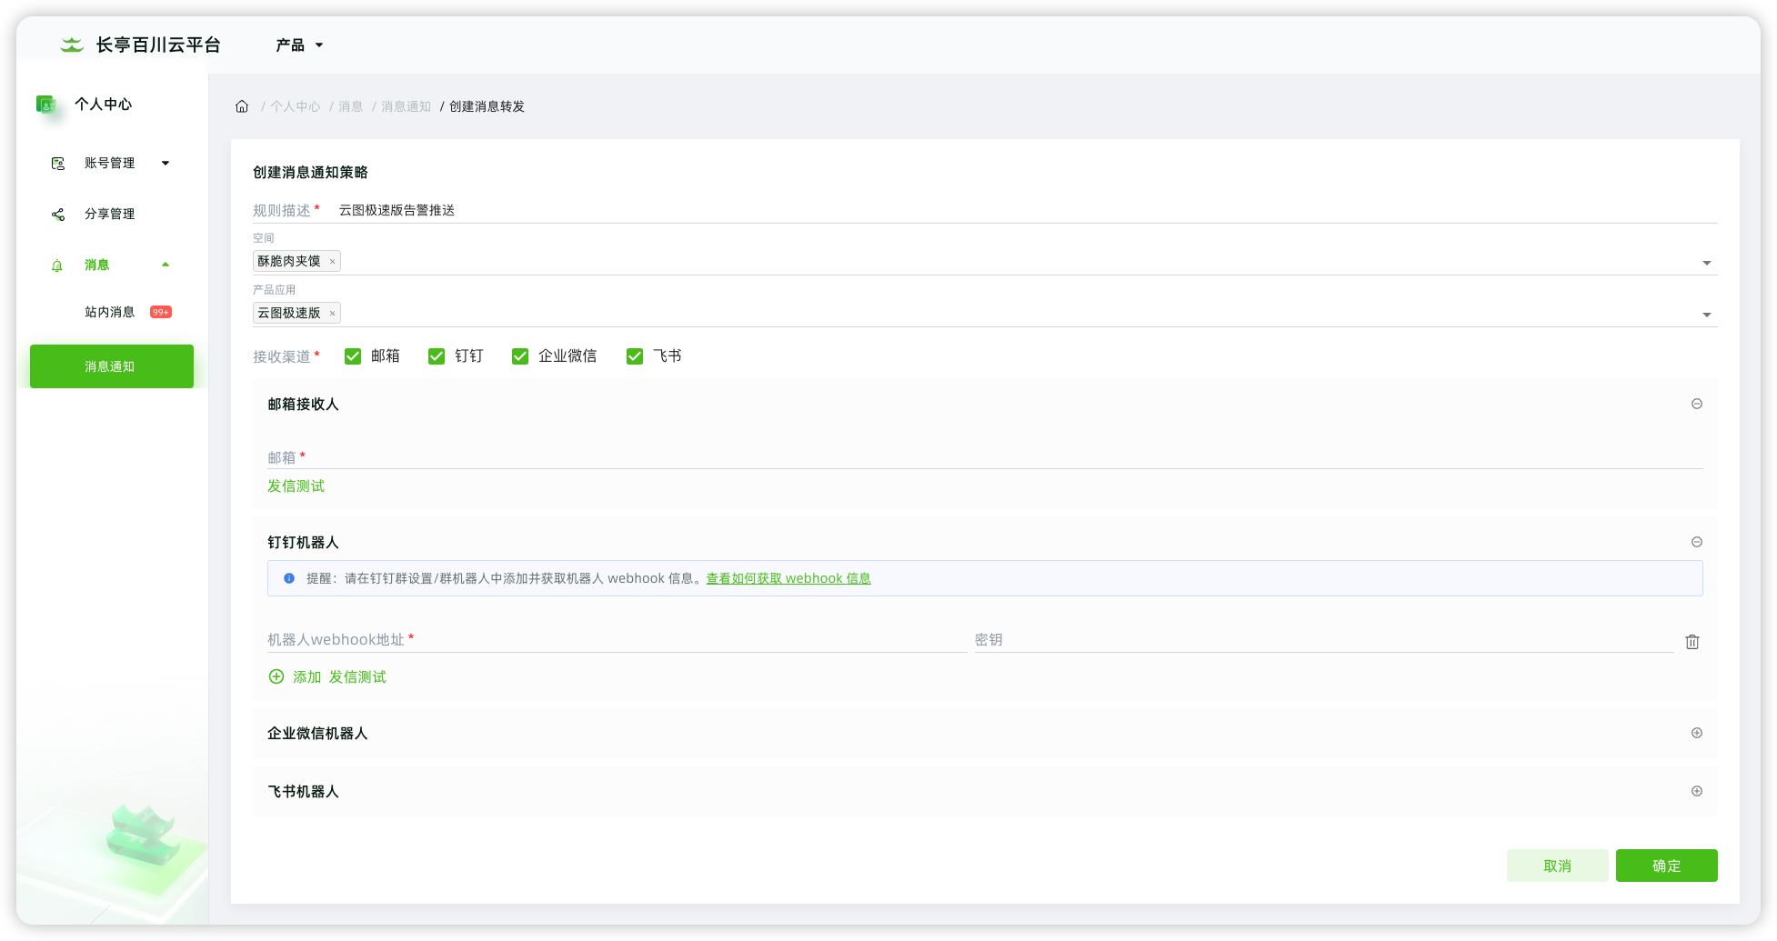This screenshot has width=1777, height=941.
Task: Open the 产品 dropdown in top bar
Action: (x=299, y=45)
